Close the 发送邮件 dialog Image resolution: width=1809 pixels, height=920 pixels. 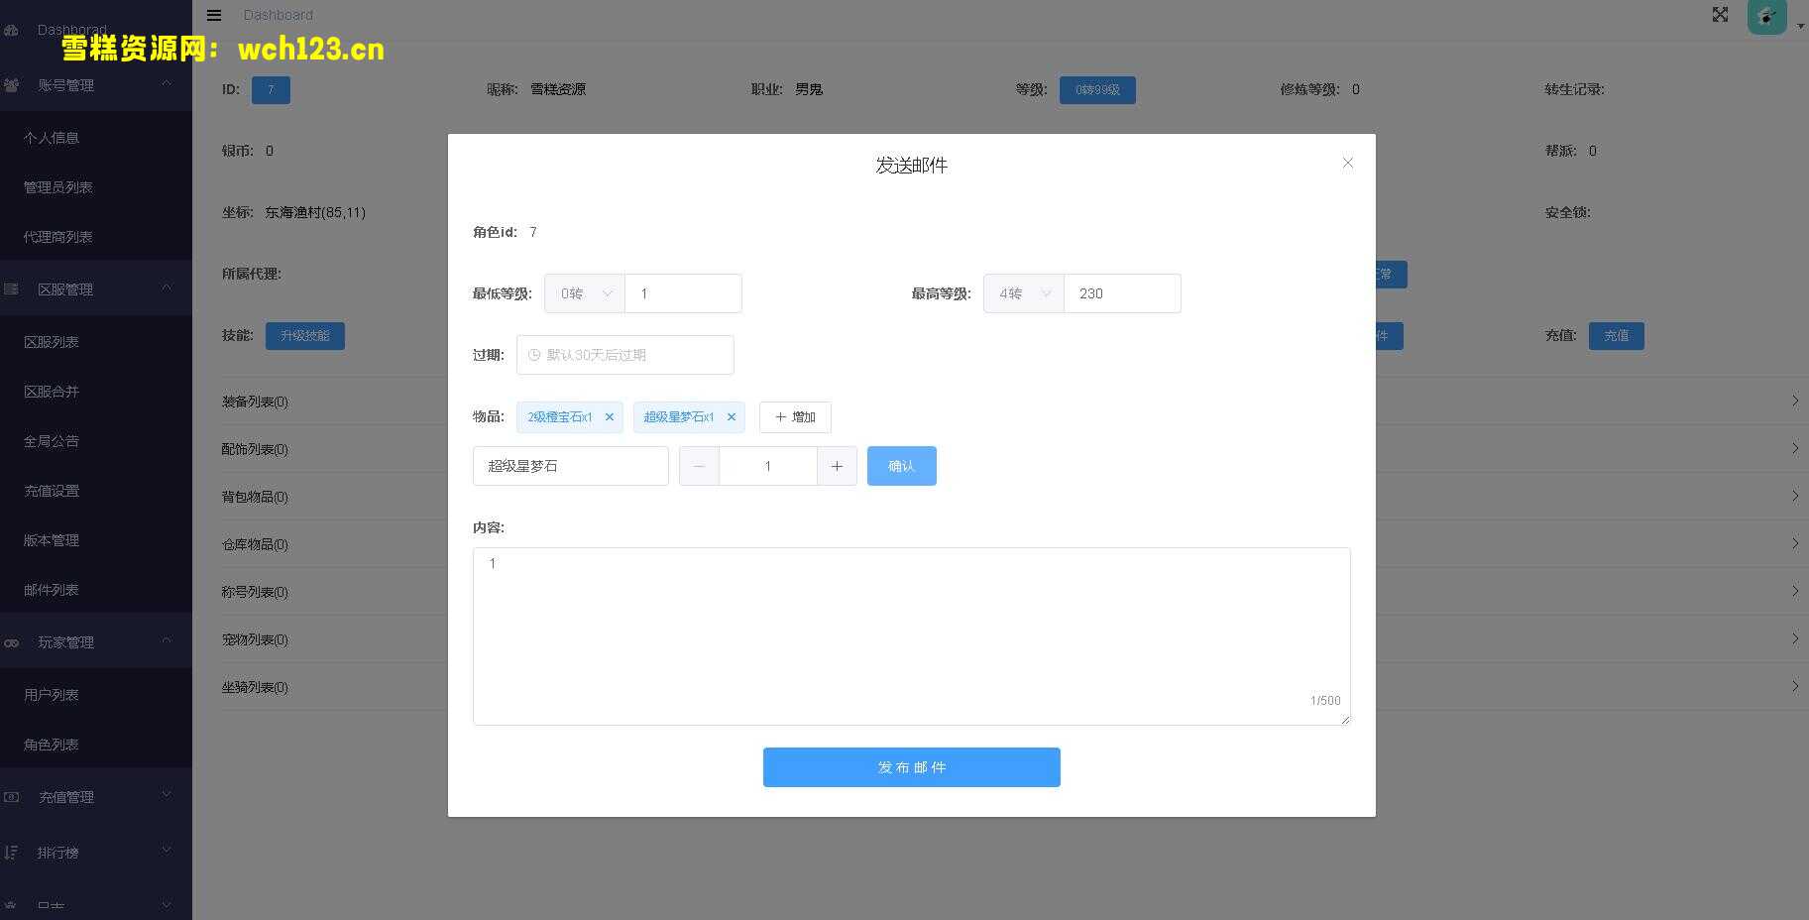coord(1347,163)
